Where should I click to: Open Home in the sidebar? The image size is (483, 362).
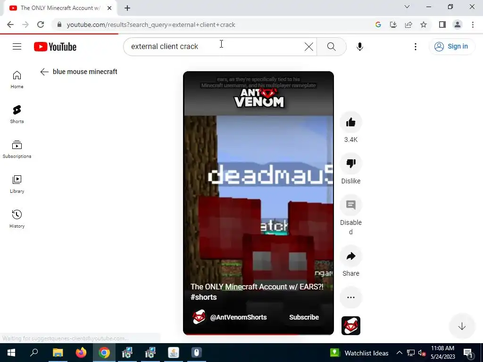[x=17, y=79]
